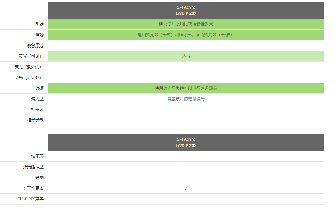This screenshot has height=209, width=335.
Task: Click the 微分干涉 dotted-underline label
Action: (x=35, y=46)
